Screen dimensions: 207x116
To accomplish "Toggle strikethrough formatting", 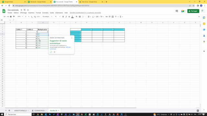I will (x=69, y=17).
